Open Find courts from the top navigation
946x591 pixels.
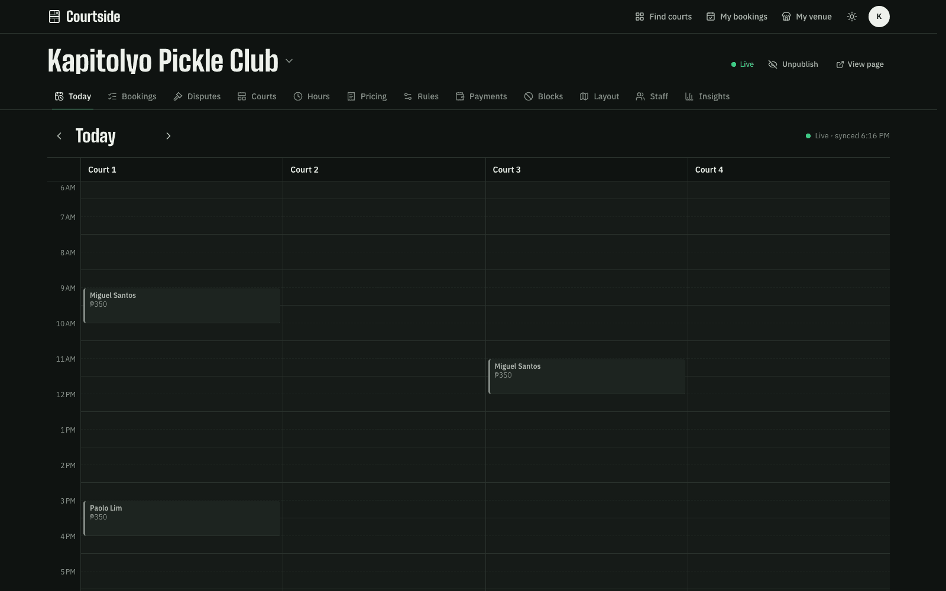[663, 17]
